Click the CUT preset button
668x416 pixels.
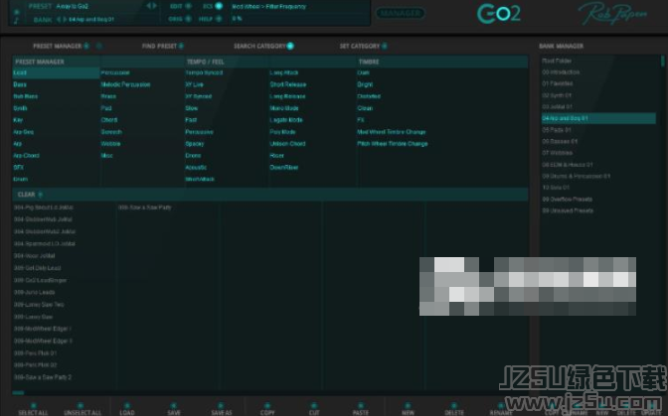pos(314,409)
